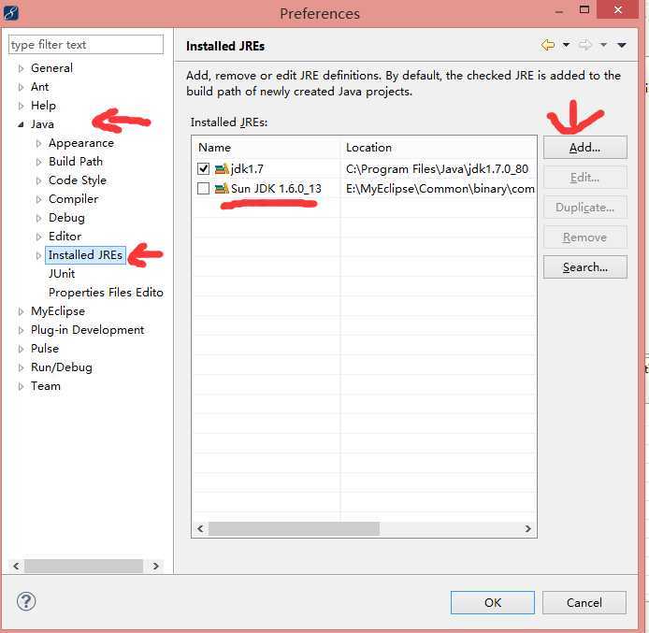Expand the Code Style node arrow
The height and width of the screenshot is (633, 649).
click(39, 180)
